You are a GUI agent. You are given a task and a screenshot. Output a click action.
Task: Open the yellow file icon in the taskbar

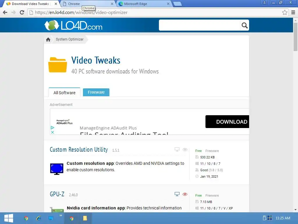tap(85, 218)
